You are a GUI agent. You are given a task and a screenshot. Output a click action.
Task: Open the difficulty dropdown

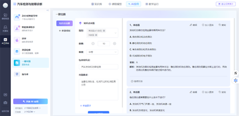102,52
